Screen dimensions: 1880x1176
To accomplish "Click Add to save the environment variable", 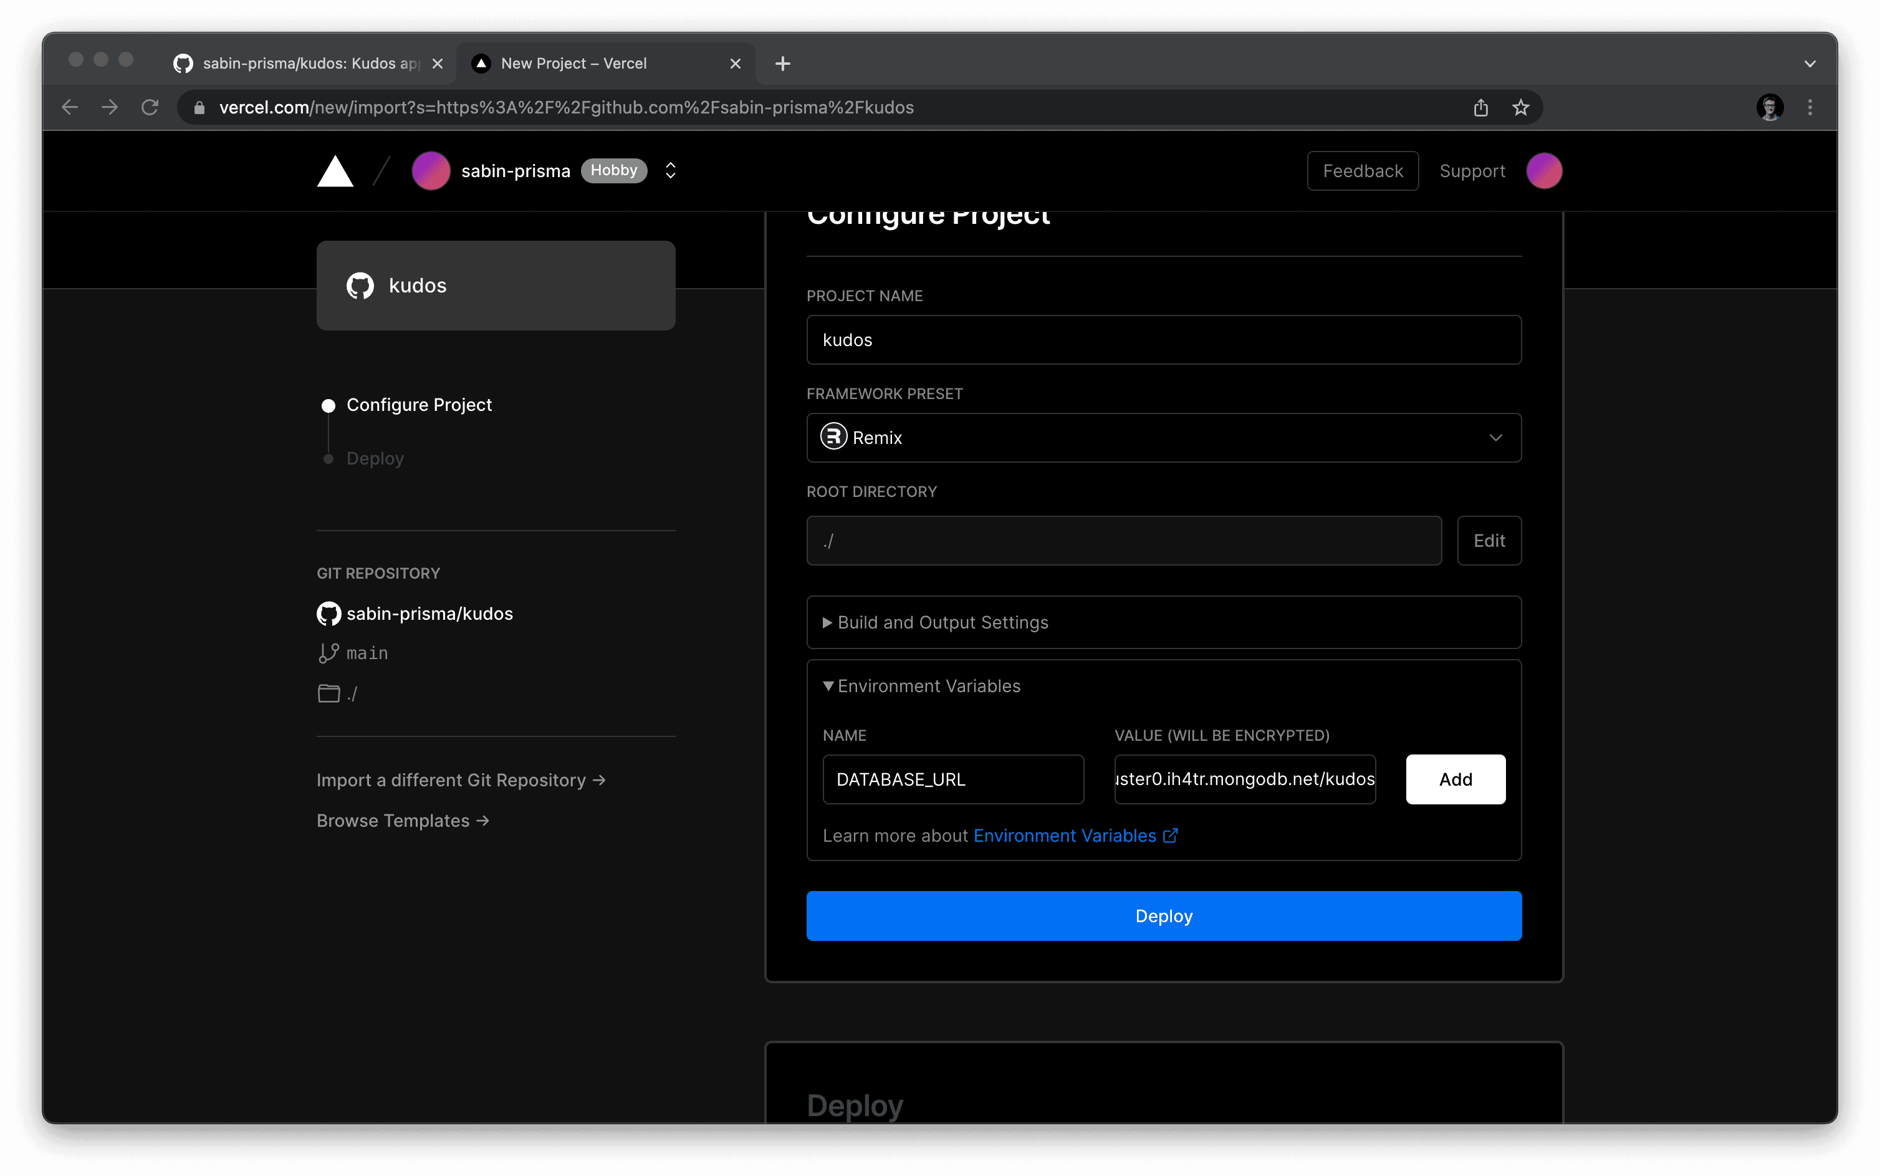I will click(1455, 779).
